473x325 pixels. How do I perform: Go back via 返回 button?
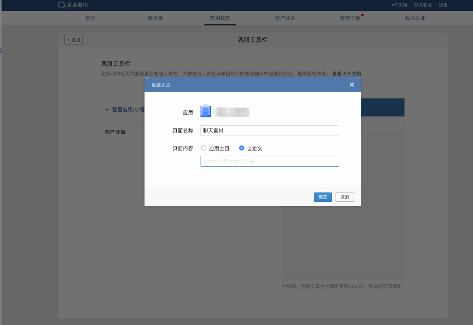coord(74,40)
